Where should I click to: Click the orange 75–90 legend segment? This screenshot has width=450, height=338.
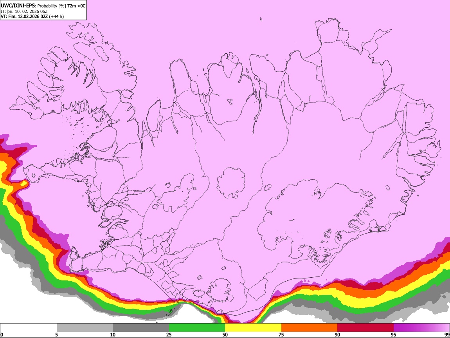[x=309, y=328]
